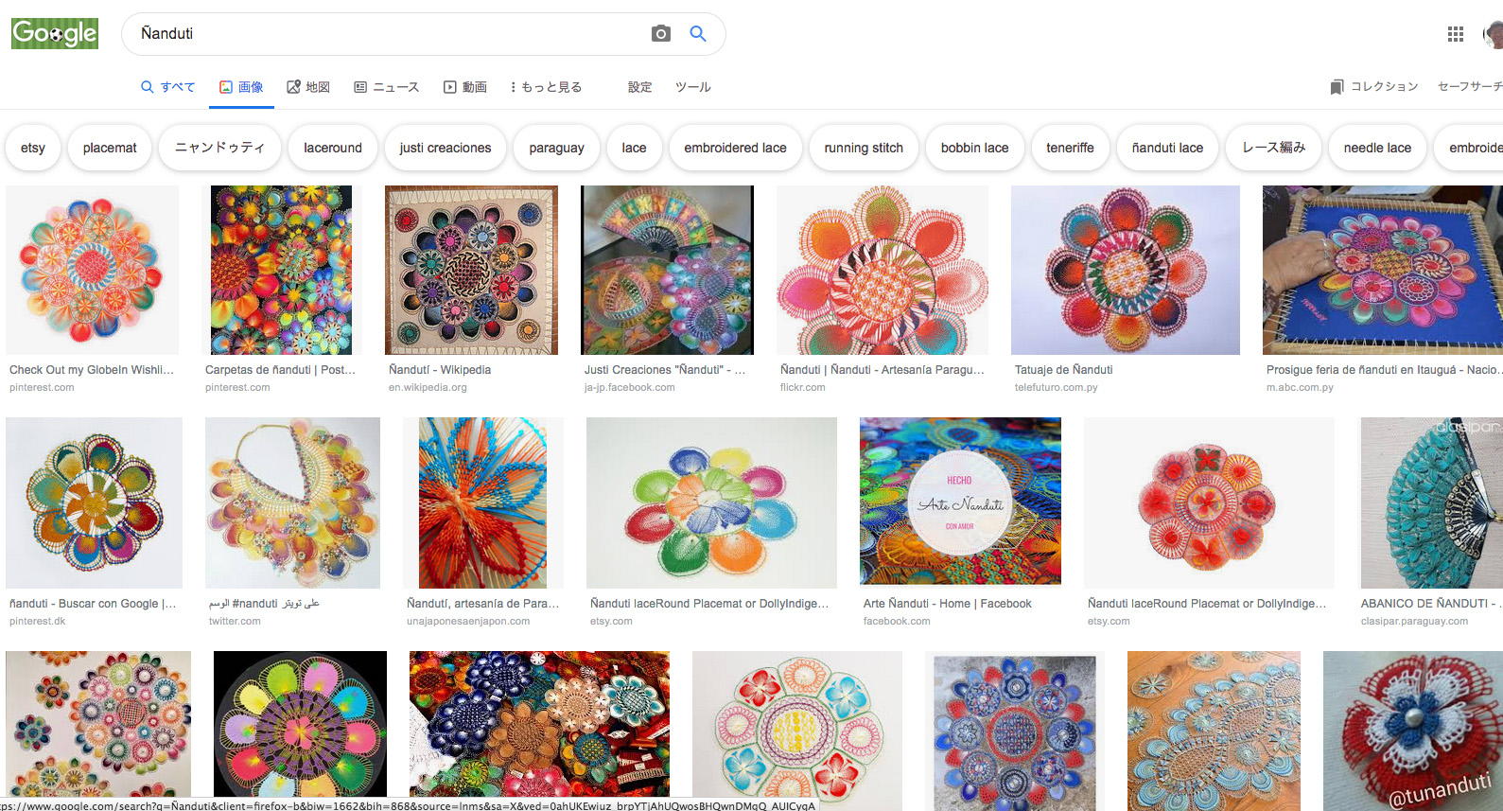Switch to the ニュース news tab
This screenshot has width=1503, height=811.
(x=386, y=87)
